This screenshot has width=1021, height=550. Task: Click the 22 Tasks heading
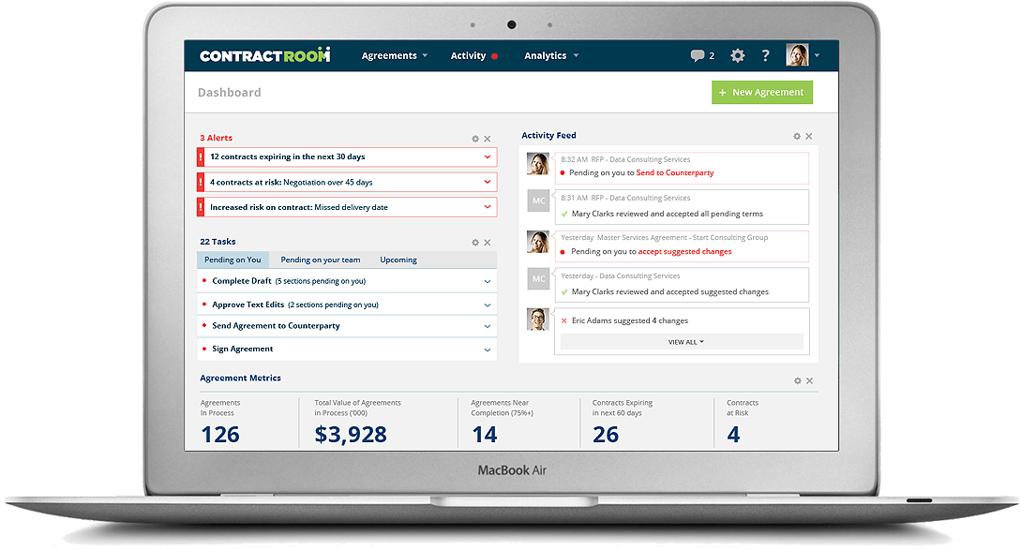(218, 242)
